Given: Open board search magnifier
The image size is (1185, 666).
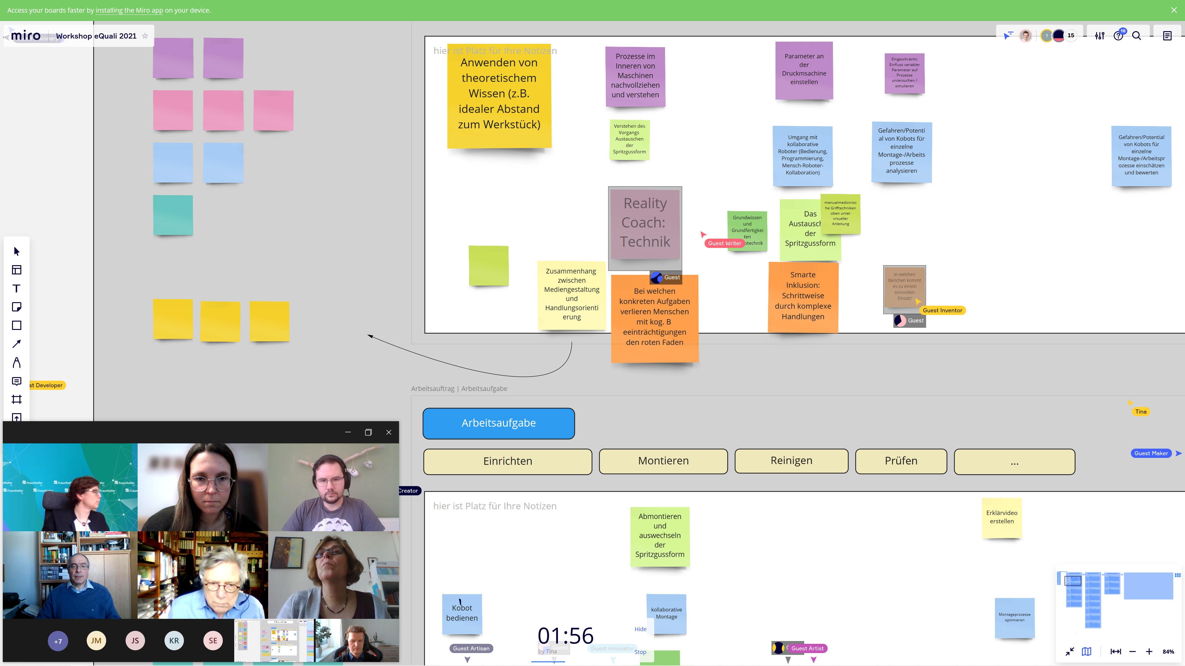Looking at the screenshot, I should [1136, 36].
